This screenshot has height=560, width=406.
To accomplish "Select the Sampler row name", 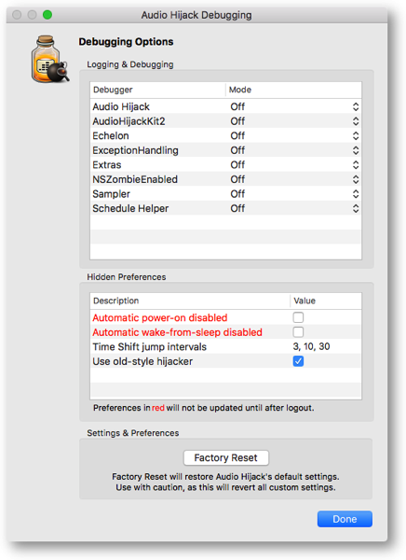I will click(111, 194).
